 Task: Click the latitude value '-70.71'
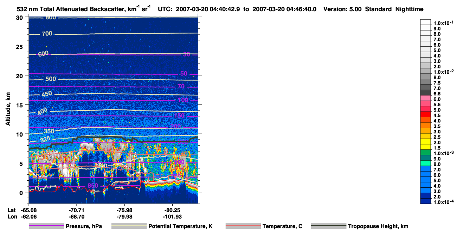77,210
